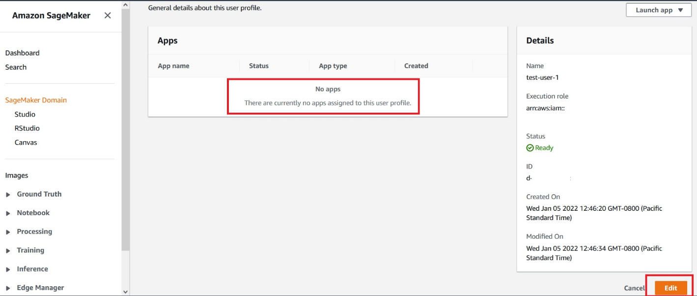Expand the Ground Truth section arrow
697x296 pixels.
8,195
